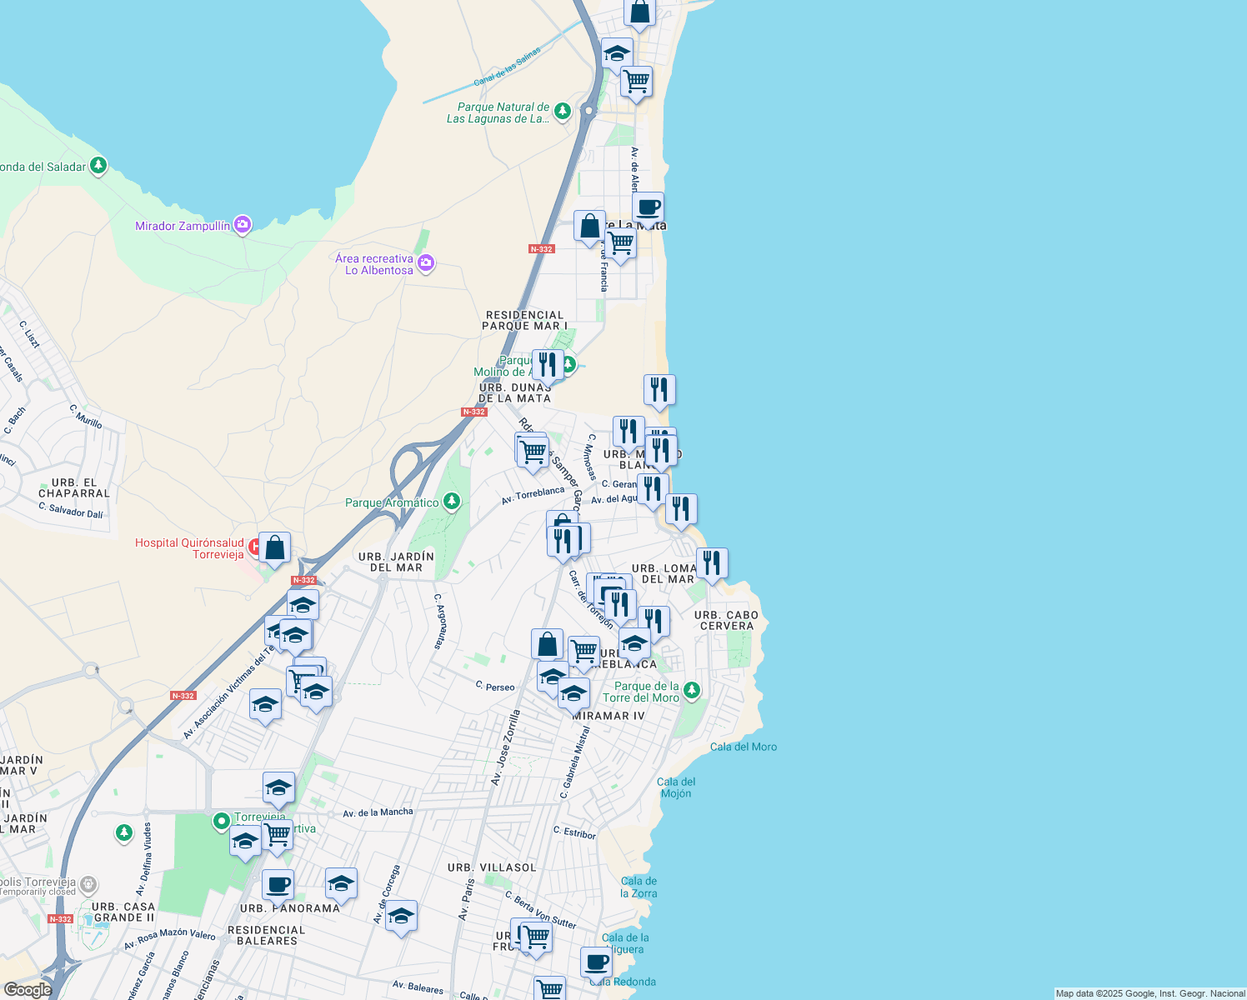Viewport: 1247px width, 1000px height.
Task: Open the graduation cap marker in Urb. Panorama area
Action: click(x=343, y=884)
